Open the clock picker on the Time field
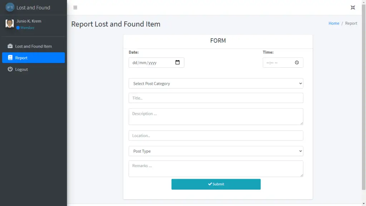This screenshot has height=206, width=366. click(297, 62)
